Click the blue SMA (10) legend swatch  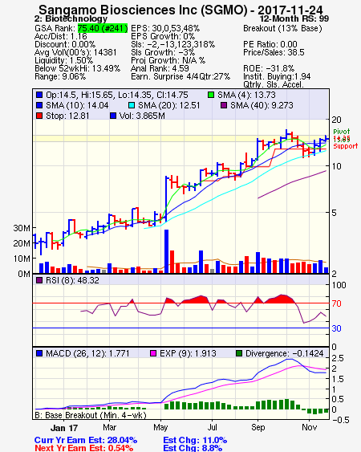click(x=39, y=105)
